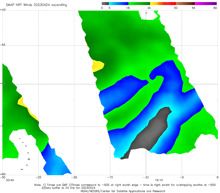Click the longitude axis label '-15'

(x=110, y=177)
